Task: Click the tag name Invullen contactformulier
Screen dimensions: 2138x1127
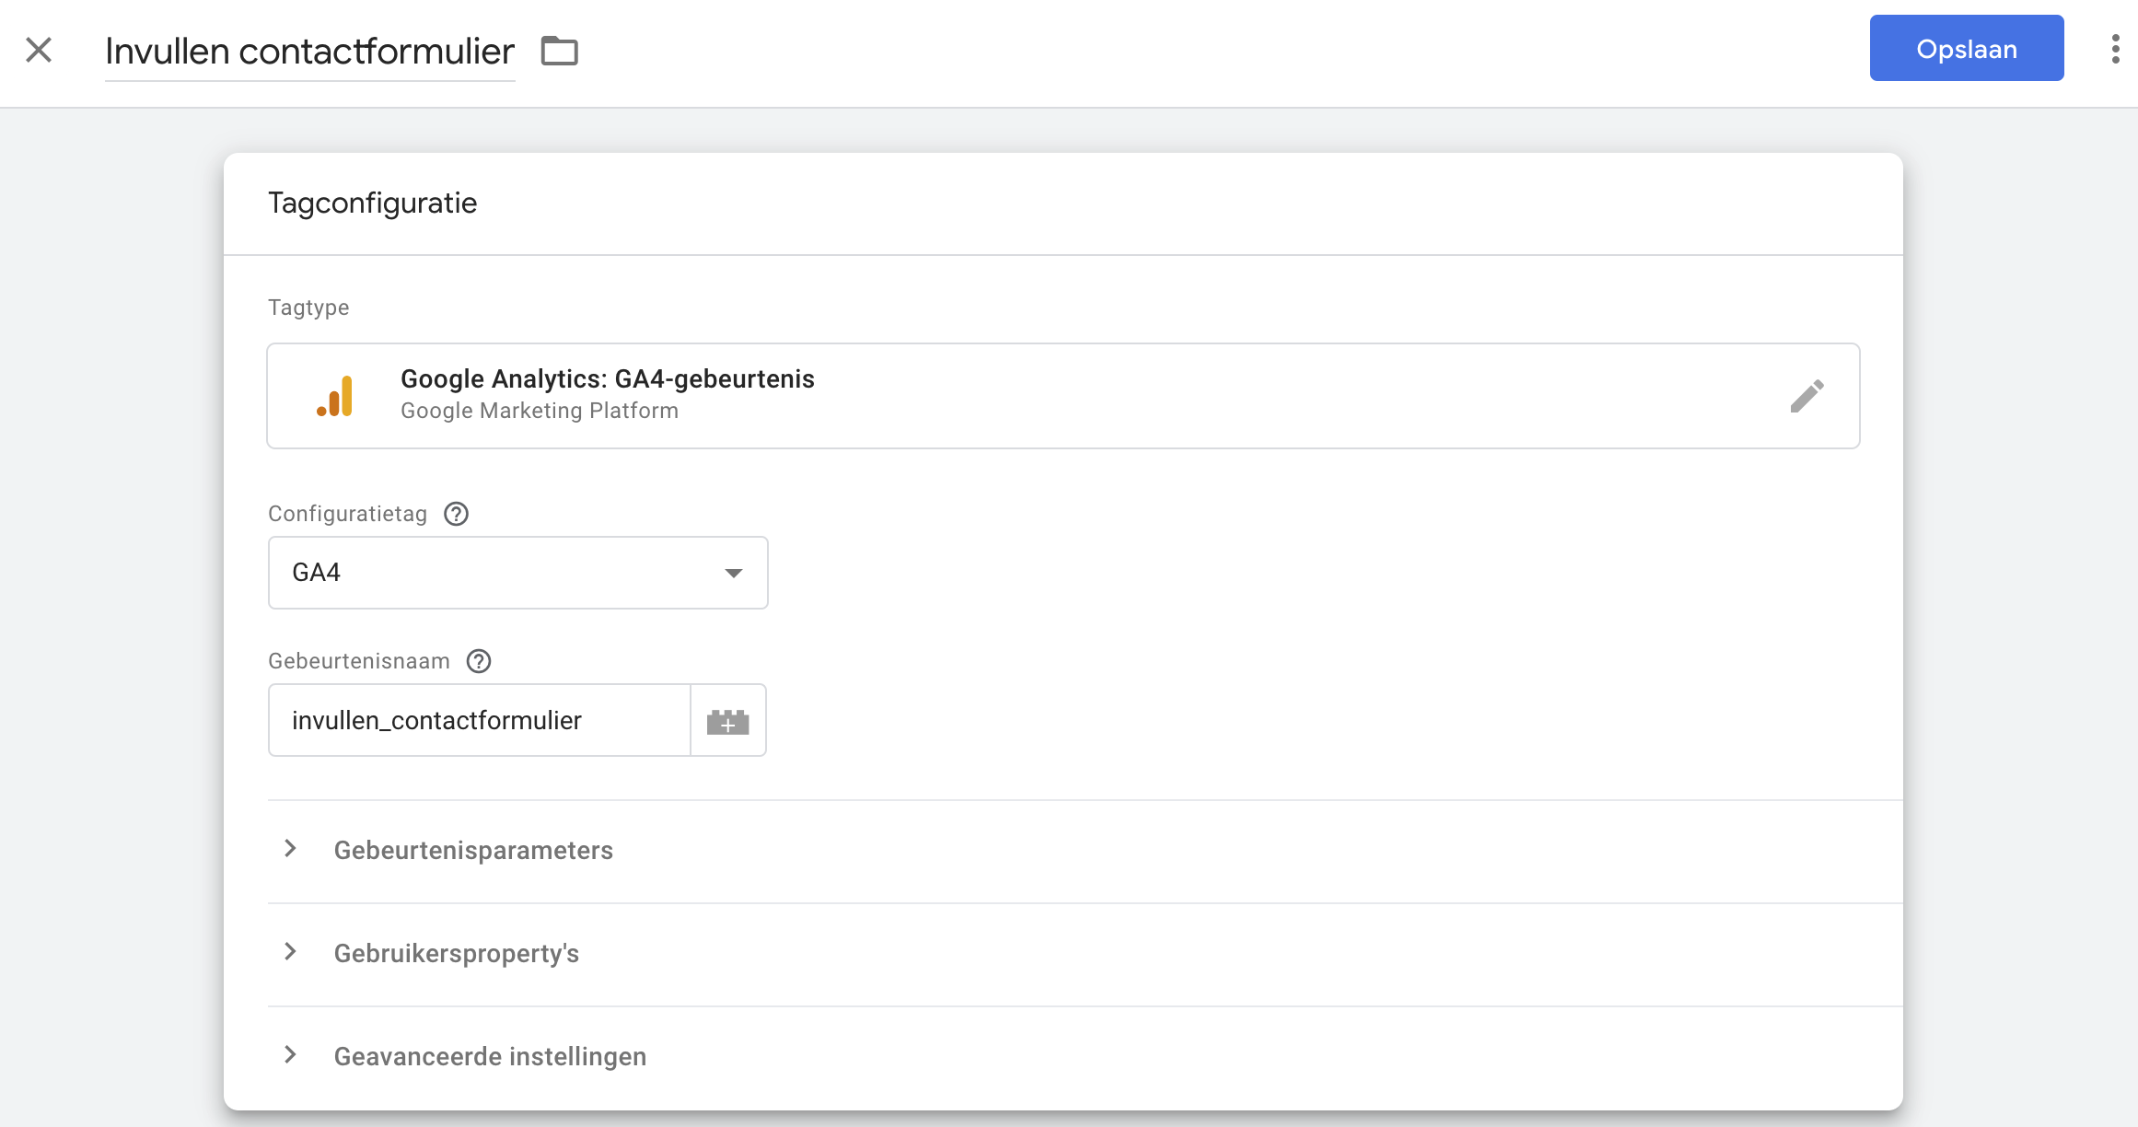Action: coord(309,52)
